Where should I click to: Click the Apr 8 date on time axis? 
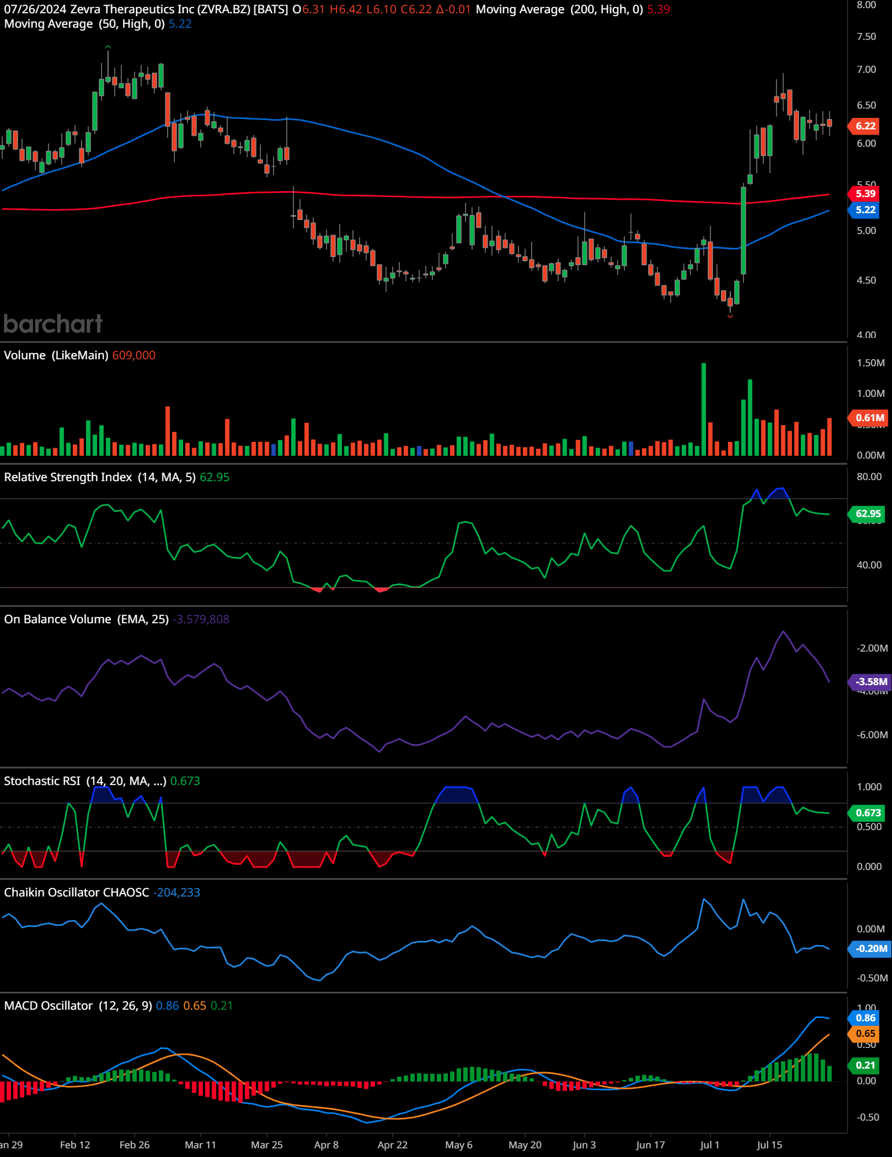point(326,1145)
